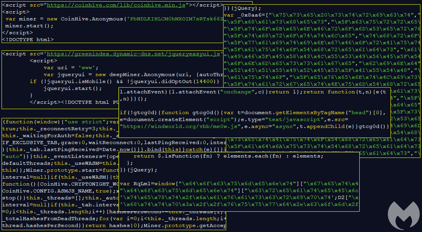
Task: Open the greenindex.dynamic-dns.net jqueryeasyui.js URL
Action: point(133,54)
